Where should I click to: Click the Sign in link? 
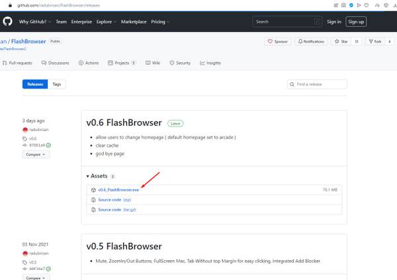pos(334,22)
